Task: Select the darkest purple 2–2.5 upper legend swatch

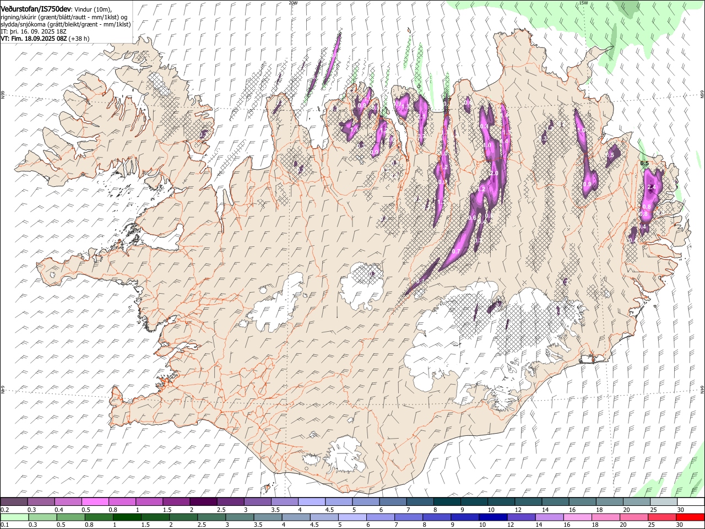Action: pos(203,502)
